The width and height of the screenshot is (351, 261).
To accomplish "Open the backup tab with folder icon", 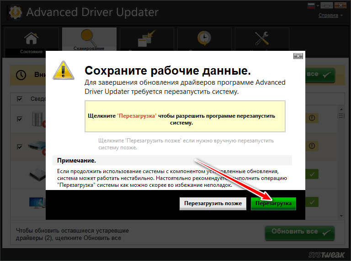I will tap(147, 39).
